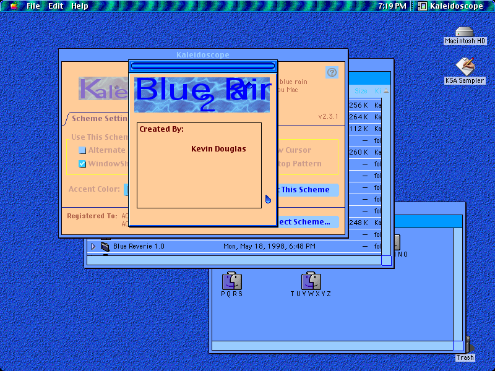Click the Kaleidoscope logo in the settings window
This screenshot has height=371, width=495.
click(x=103, y=88)
